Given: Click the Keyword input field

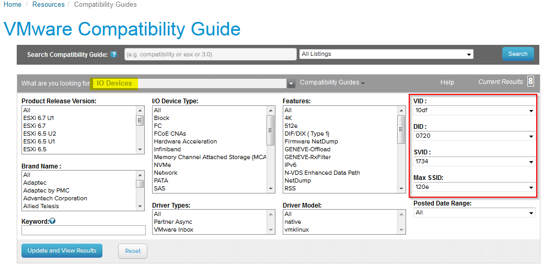Looking at the screenshot, I should (84, 231).
